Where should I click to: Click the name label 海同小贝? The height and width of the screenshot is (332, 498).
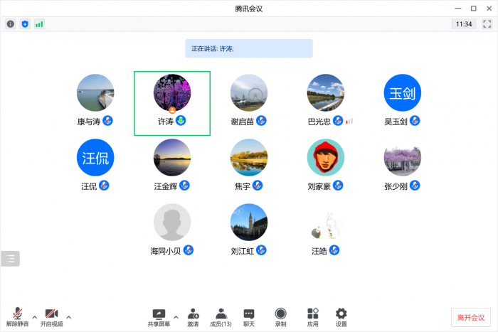pos(166,251)
